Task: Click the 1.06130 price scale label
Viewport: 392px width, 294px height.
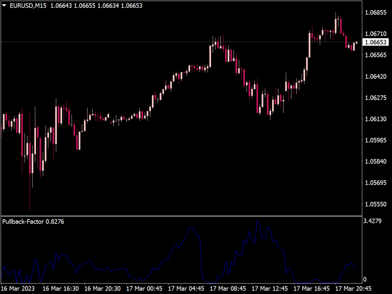Action: (x=376, y=119)
